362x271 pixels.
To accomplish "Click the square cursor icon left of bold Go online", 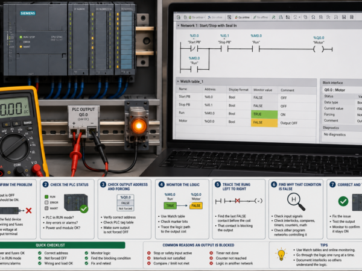I will [x=229, y=17].
